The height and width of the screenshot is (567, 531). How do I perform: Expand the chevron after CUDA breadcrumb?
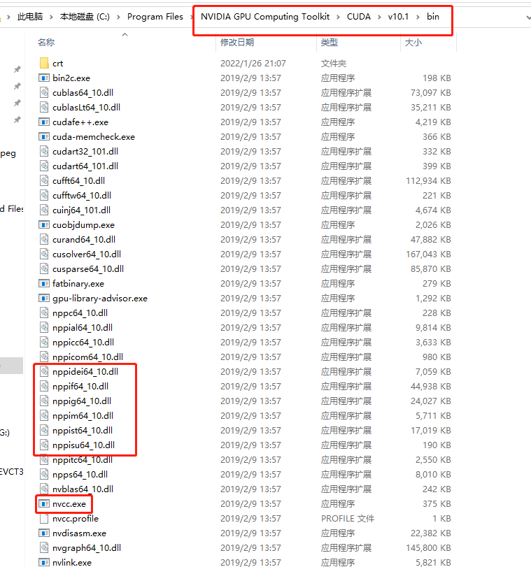(x=380, y=17)
